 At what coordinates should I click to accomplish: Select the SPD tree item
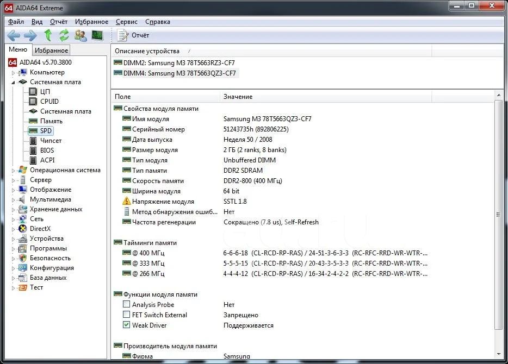click(x=46, y=131)
